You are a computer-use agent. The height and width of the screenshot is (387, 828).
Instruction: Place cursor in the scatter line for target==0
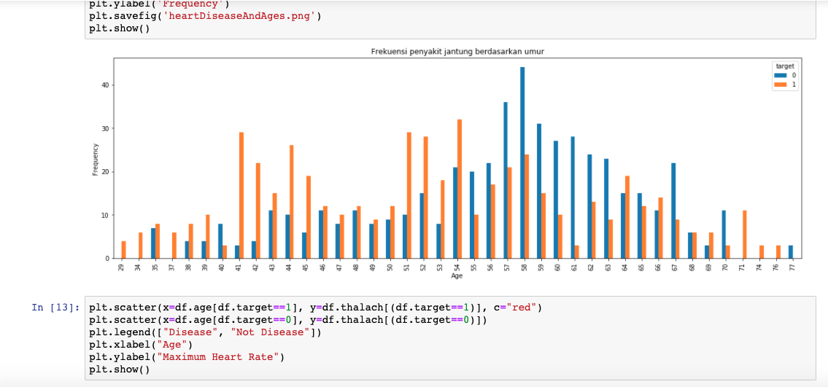point(290,320)
